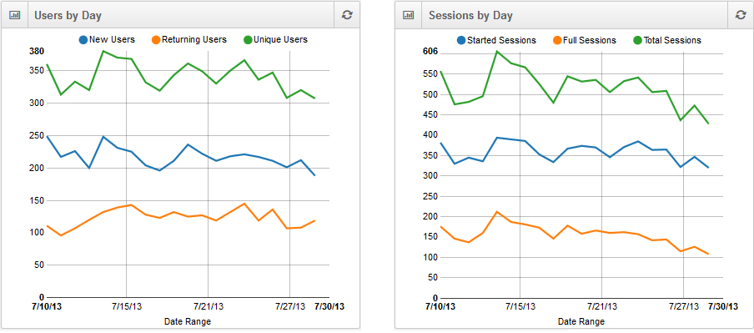Click the chart icon in Sessions by Day panel
The width and height of the screenshot is (754, 333).
click(x=408, y=15)
